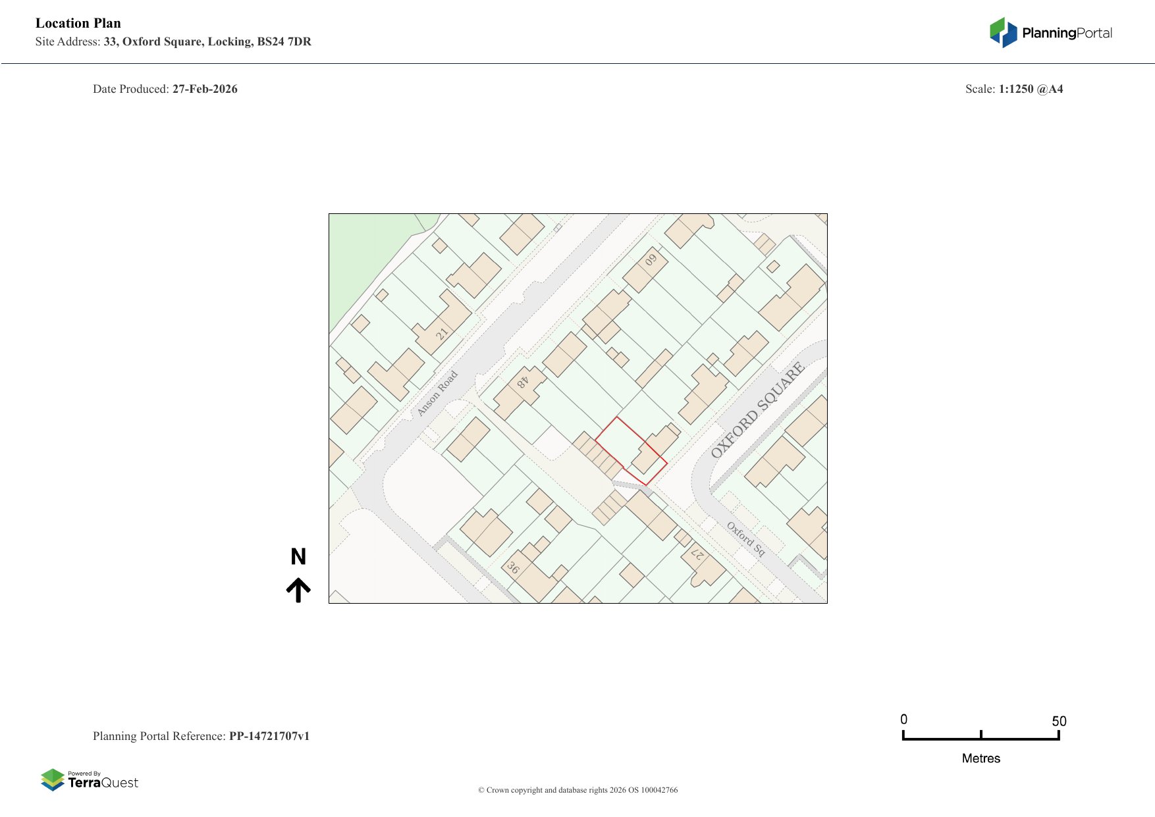Viewport: 1155px width, 817px height.
Task: Click the building labeled 60
Action: [651, 261]
